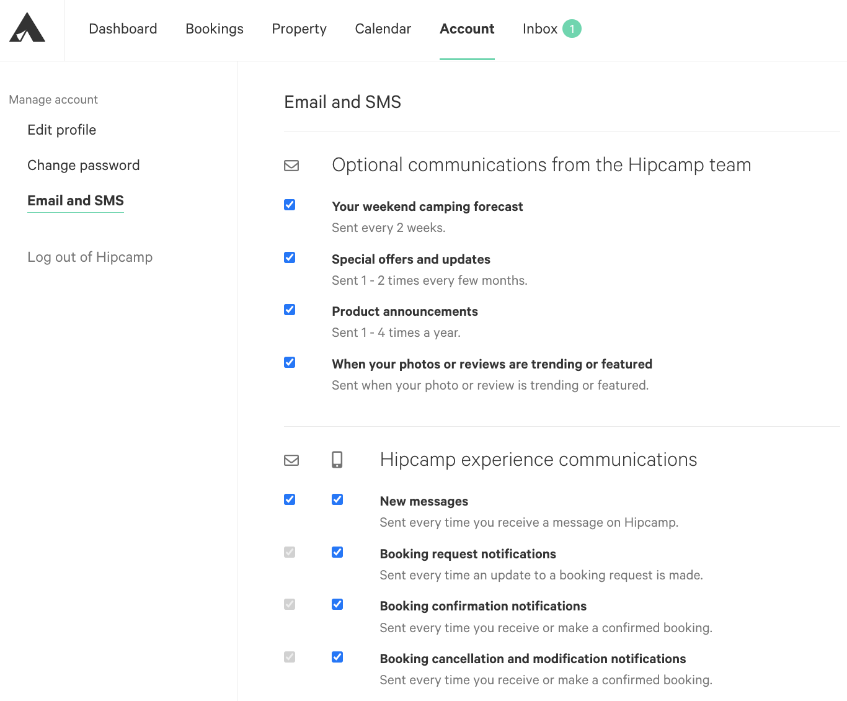Image resolution: width=847 pixels, height=701 pixels.
Task: Toggle Special offers and updates checkbox
Action: coord(290,257)
